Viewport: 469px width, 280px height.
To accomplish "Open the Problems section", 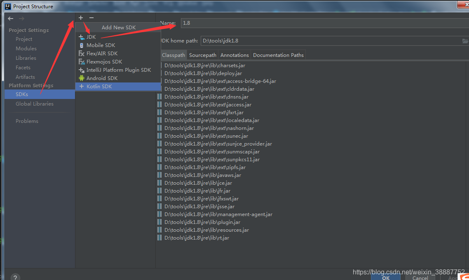I will (x=27, y=121).
